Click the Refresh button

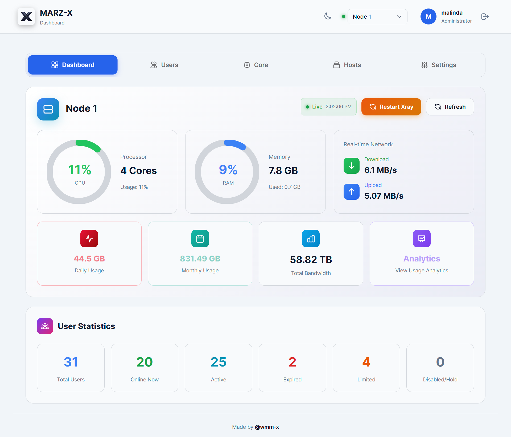(450, 107)
